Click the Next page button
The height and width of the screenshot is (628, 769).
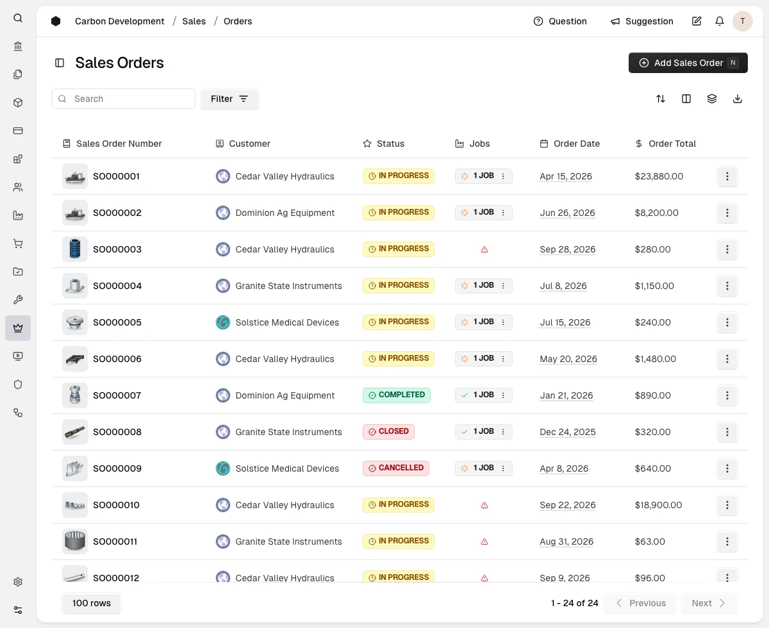(x=709, y=603)
